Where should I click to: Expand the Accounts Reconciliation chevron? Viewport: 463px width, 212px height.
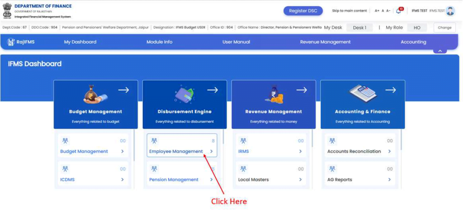(x=389, y=152)
